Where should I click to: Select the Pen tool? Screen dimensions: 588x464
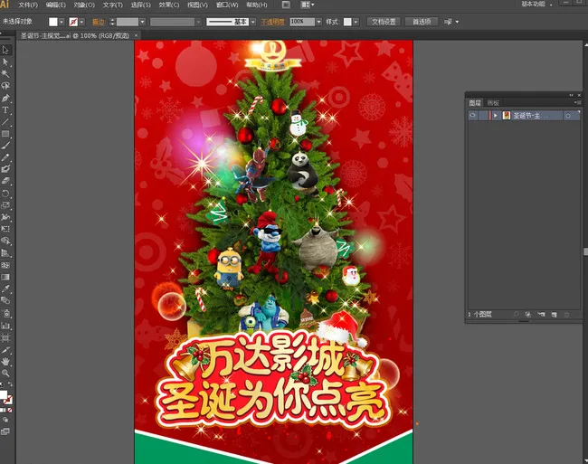[x=5, y=98]
